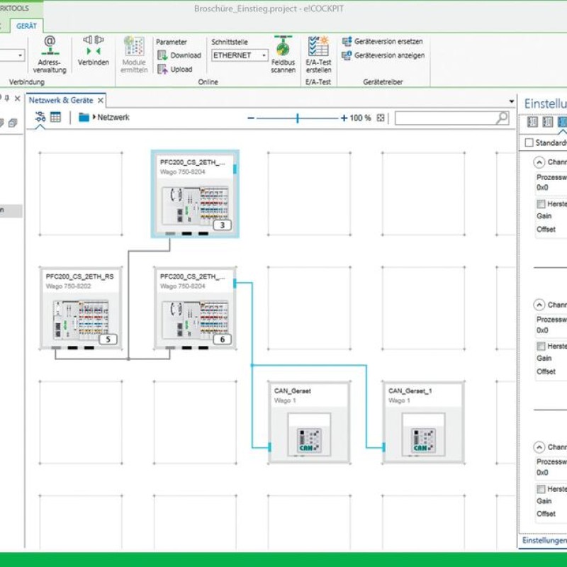Select the PFC200_CS_2ETH_RS device tile
Image resolution: width=567 pixels, height=567 pixels.
(x=81, y=308)
